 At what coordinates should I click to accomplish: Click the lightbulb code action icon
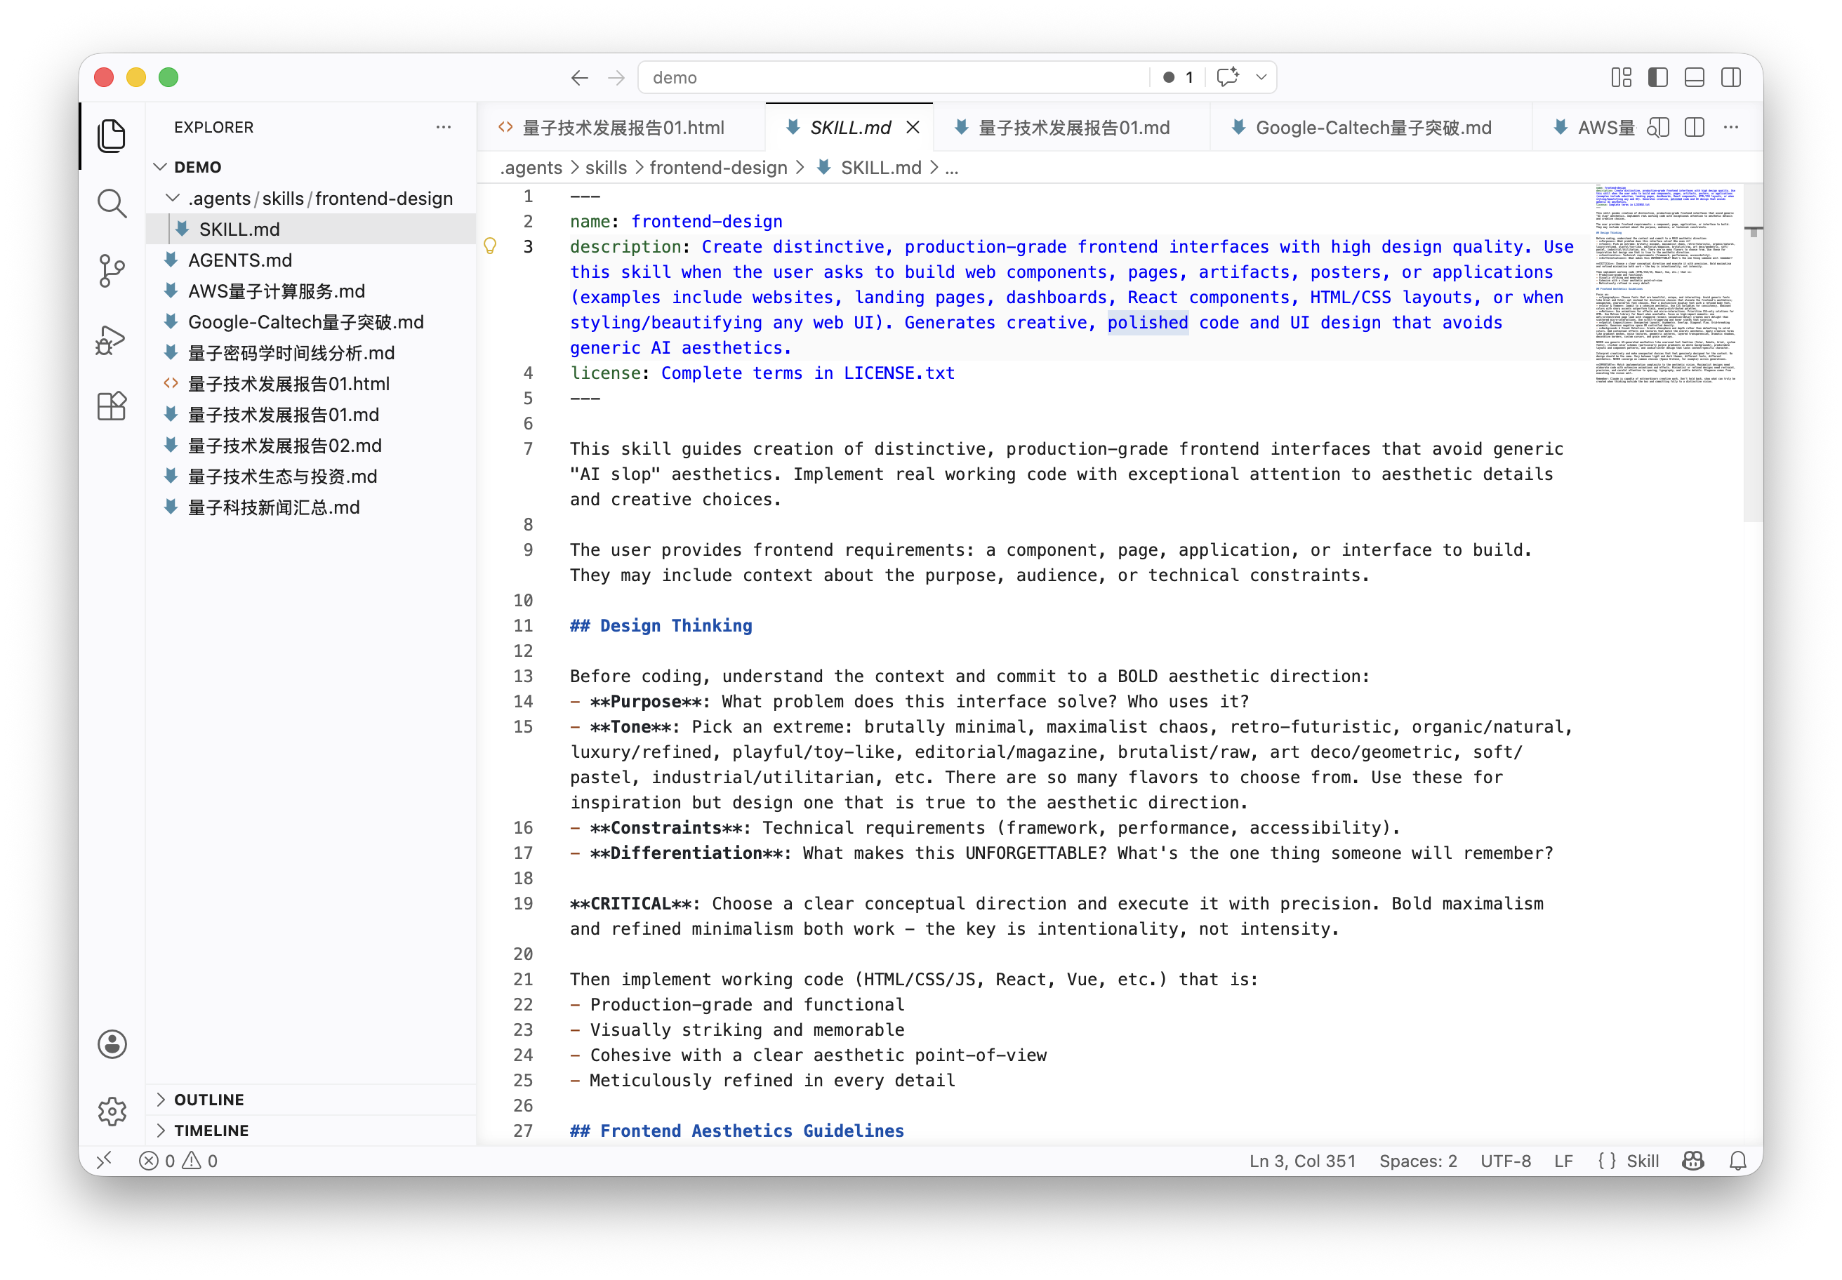tap(490, 246)
